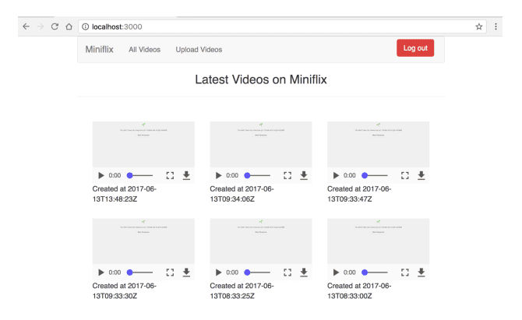
Task: Open the Upload Videos page
Action: [x=199, y=50]
